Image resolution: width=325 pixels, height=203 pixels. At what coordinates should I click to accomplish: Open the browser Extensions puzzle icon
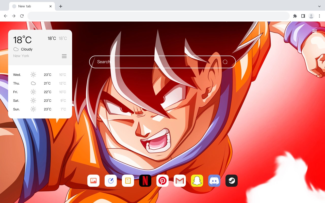click(295, 16)
